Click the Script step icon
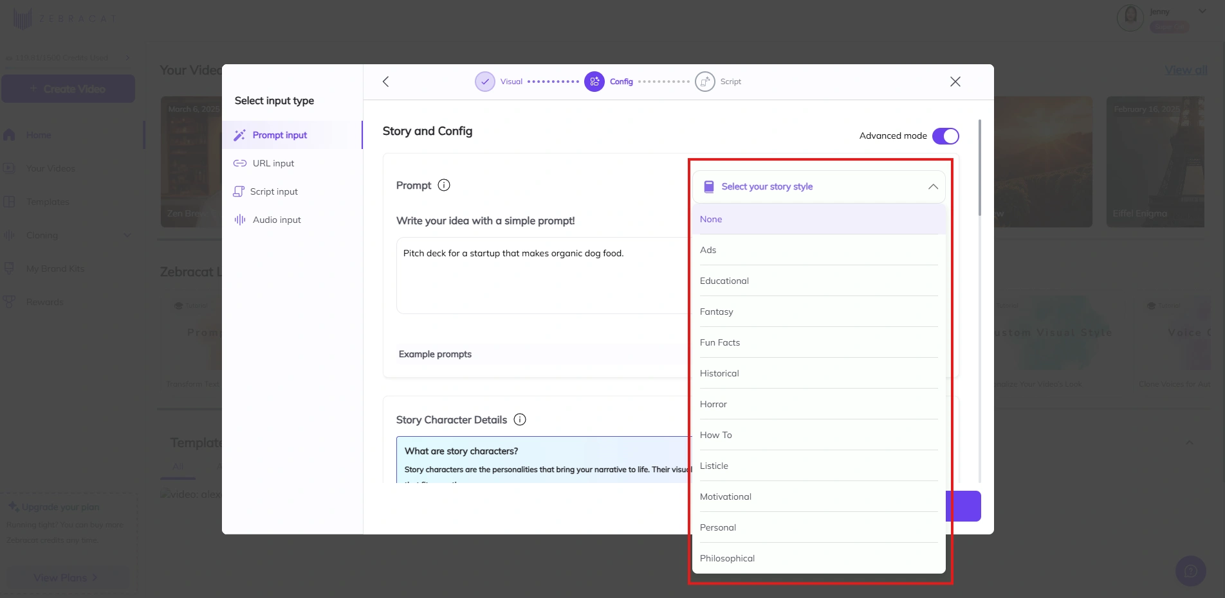Screen dimensions: 1225x598 click(x=705, y=82)
